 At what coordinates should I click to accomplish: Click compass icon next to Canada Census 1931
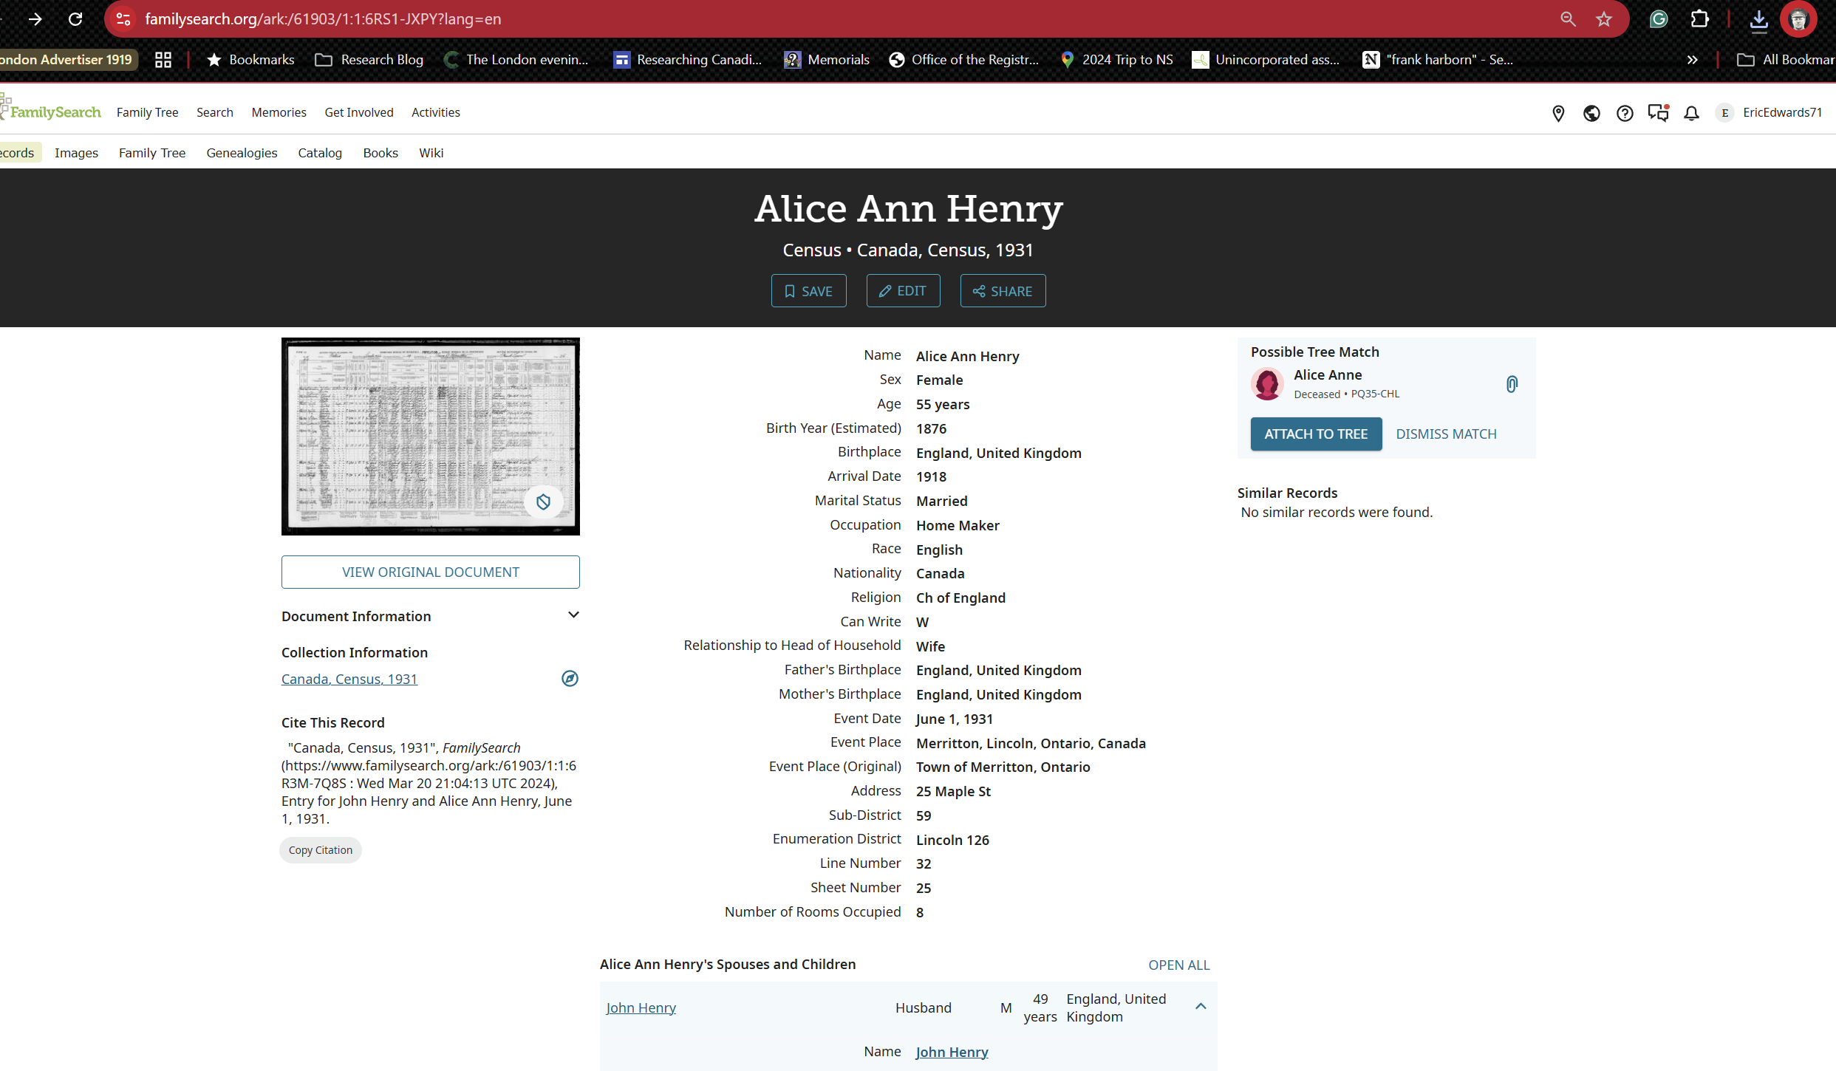coord(570,679)
